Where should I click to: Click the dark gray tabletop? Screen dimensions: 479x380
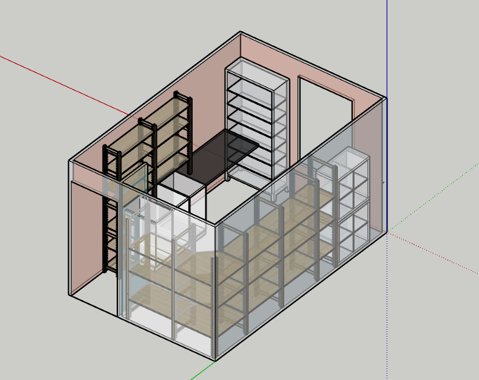[220, 152]
